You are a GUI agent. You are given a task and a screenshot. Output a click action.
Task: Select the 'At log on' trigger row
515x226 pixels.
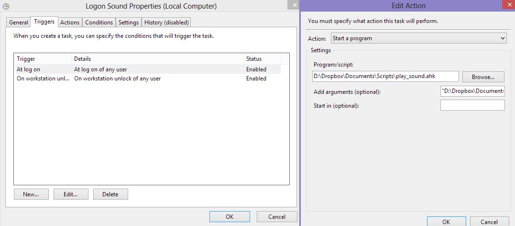click(147, 69)
